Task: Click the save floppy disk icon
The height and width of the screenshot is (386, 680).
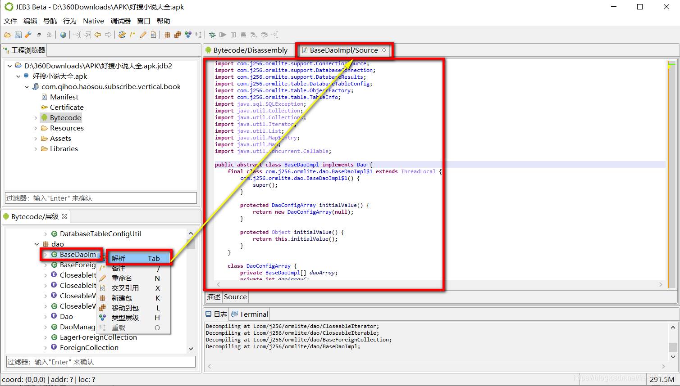Action: tap(18, 35)
